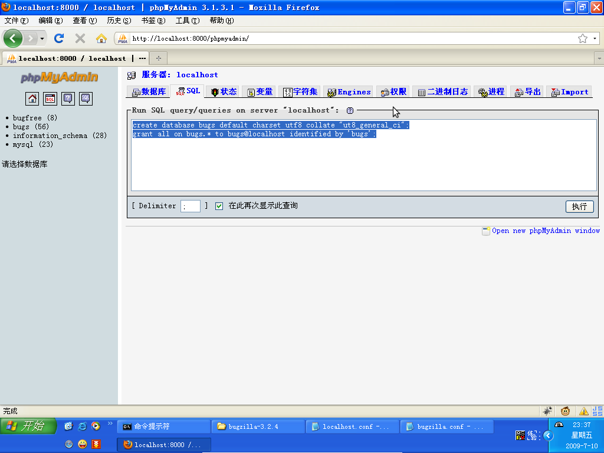Click the red download arrow quick launch icon
The height and width of the screenshot is (453, 604).
[x=96, y=444]
